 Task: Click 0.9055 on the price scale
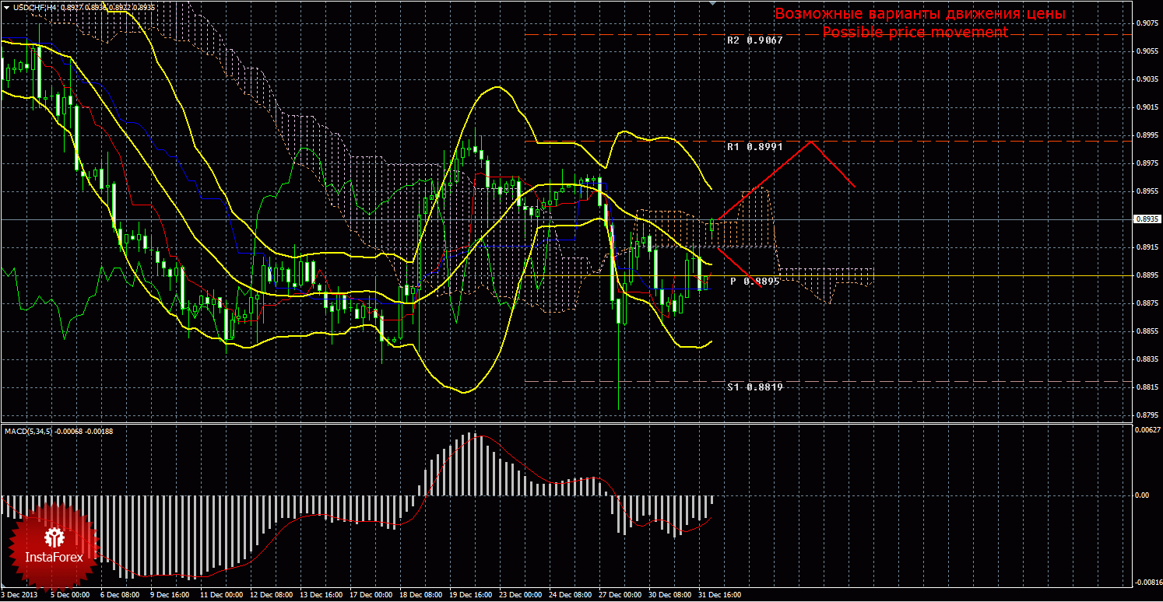[1146, 51]
